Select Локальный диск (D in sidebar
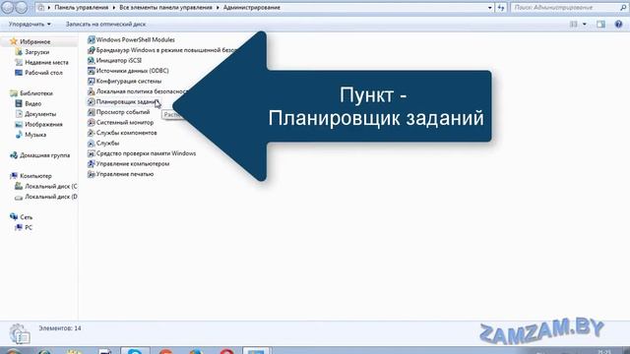The height and width of the screenshot is (354, 630). 50,197
